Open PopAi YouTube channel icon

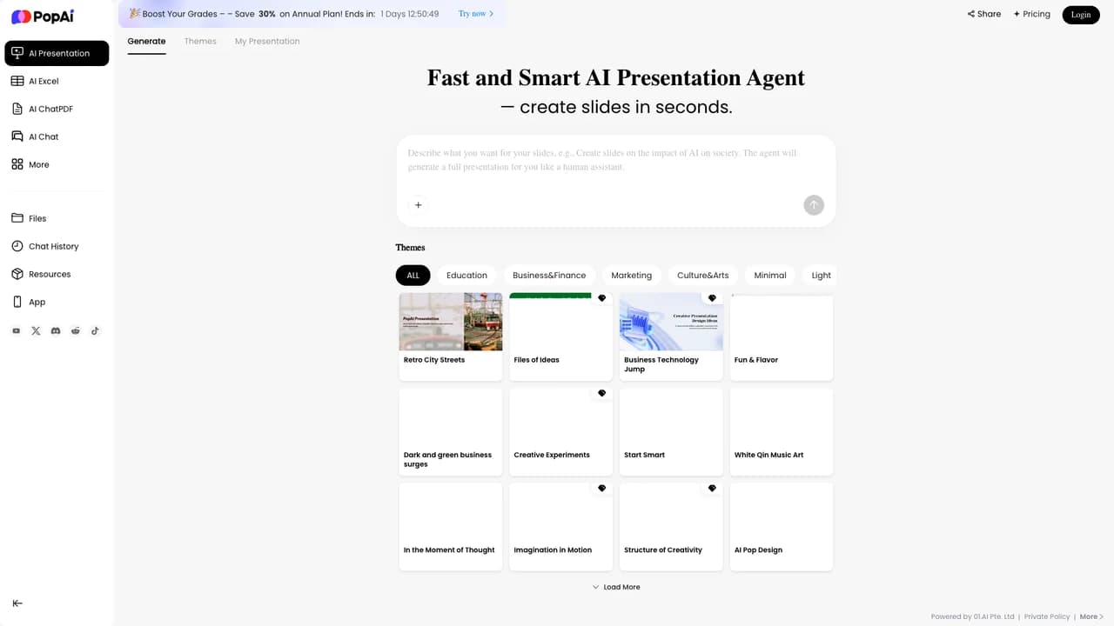pos(17,331)
